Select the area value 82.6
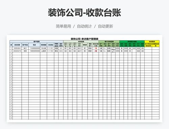Viewport: 169px width, 129px height. [61, 51]
